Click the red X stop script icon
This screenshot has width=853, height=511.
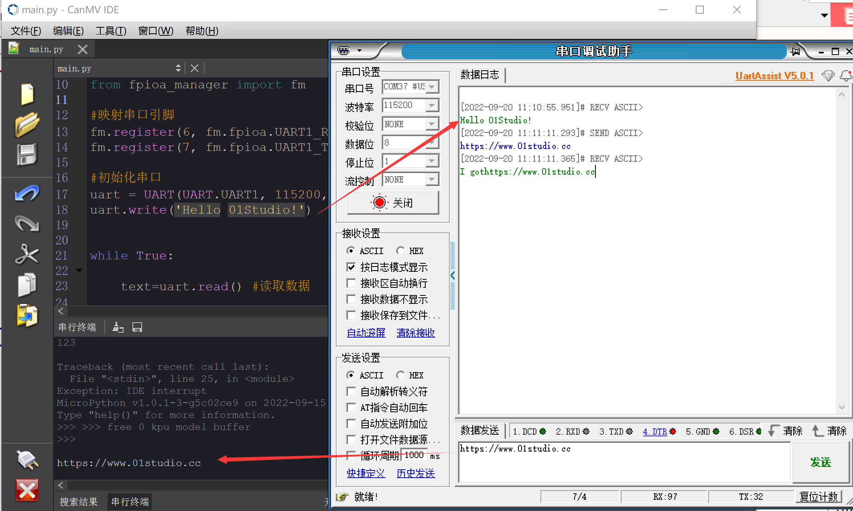click(27, 490)
